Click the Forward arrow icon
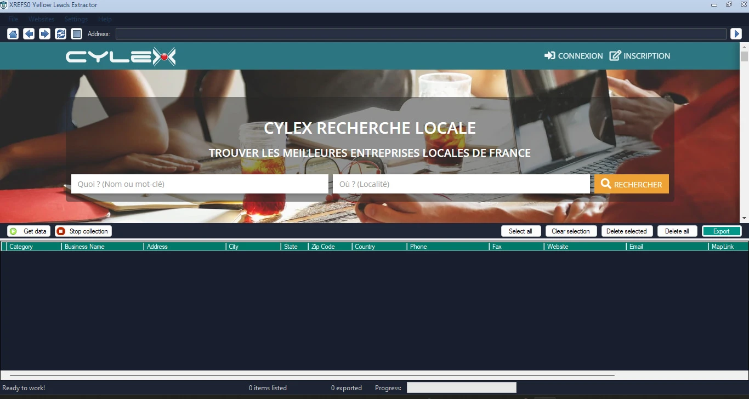Image resolution: width=749 pixels, height=399 pixels. coord(44,34)
